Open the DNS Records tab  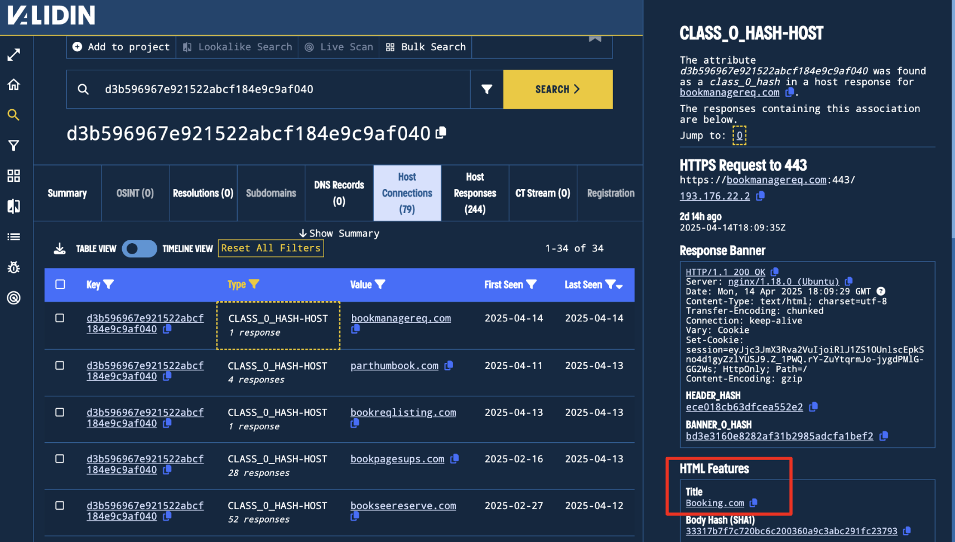(339, 193)
